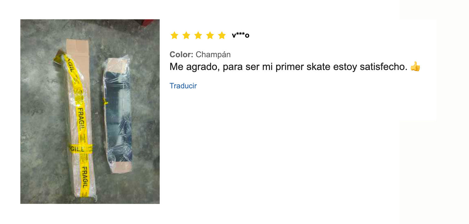Open reviewer profile v***o
The width and height of the screenshot is (469, 224).
pyautogui.click(x=241, y=35)
